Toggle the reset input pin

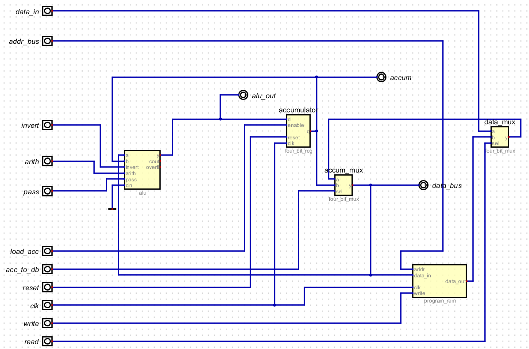(46, 288)
